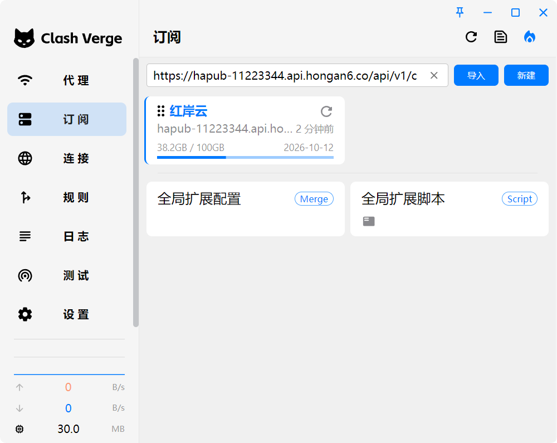Clear the subscription URL with the X icon
557x443 pixels.
click(434, 75)
